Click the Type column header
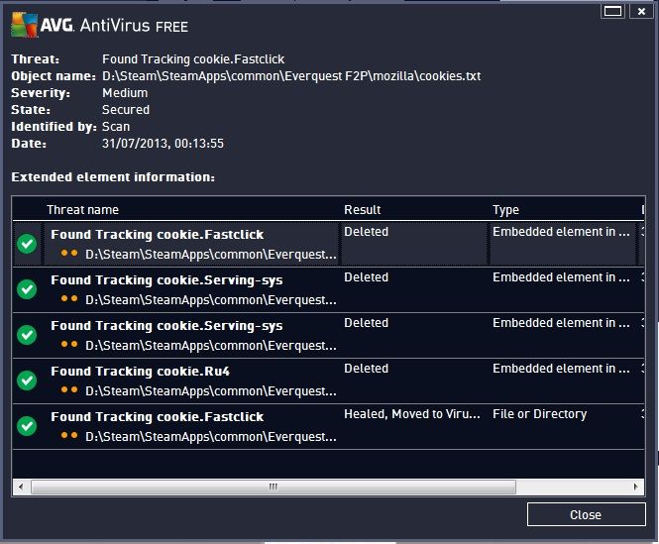Image resolution: width=659 pixels, height=544 pixels. (x=505, y=209)
